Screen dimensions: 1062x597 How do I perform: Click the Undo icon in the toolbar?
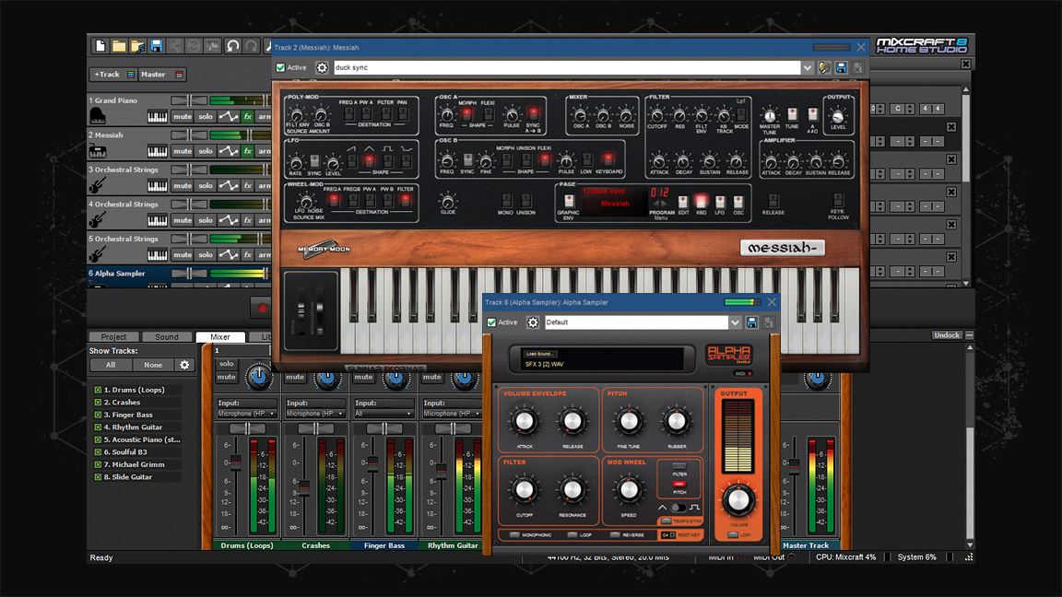232,46
